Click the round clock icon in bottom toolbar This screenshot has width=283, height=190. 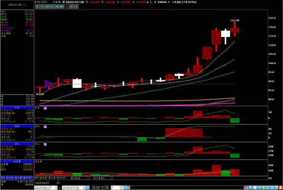point(255,187)
